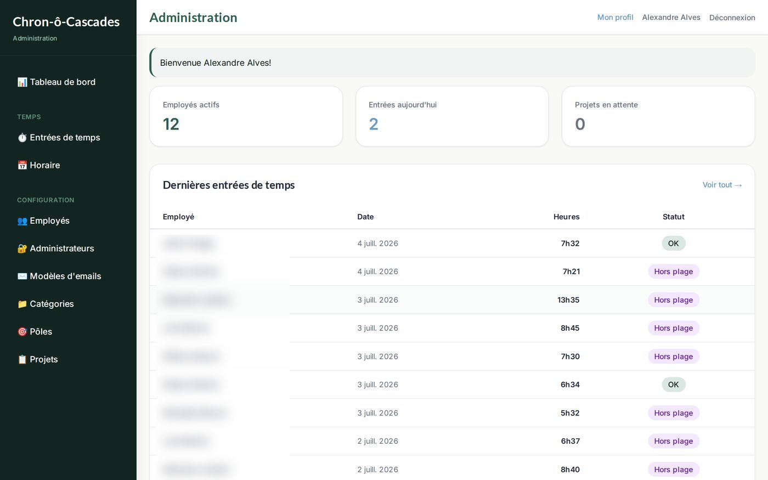Click Hors plage badge in 8h45 row
The image size is (768, 480).
pyautogui.click(x=674, y=328)
